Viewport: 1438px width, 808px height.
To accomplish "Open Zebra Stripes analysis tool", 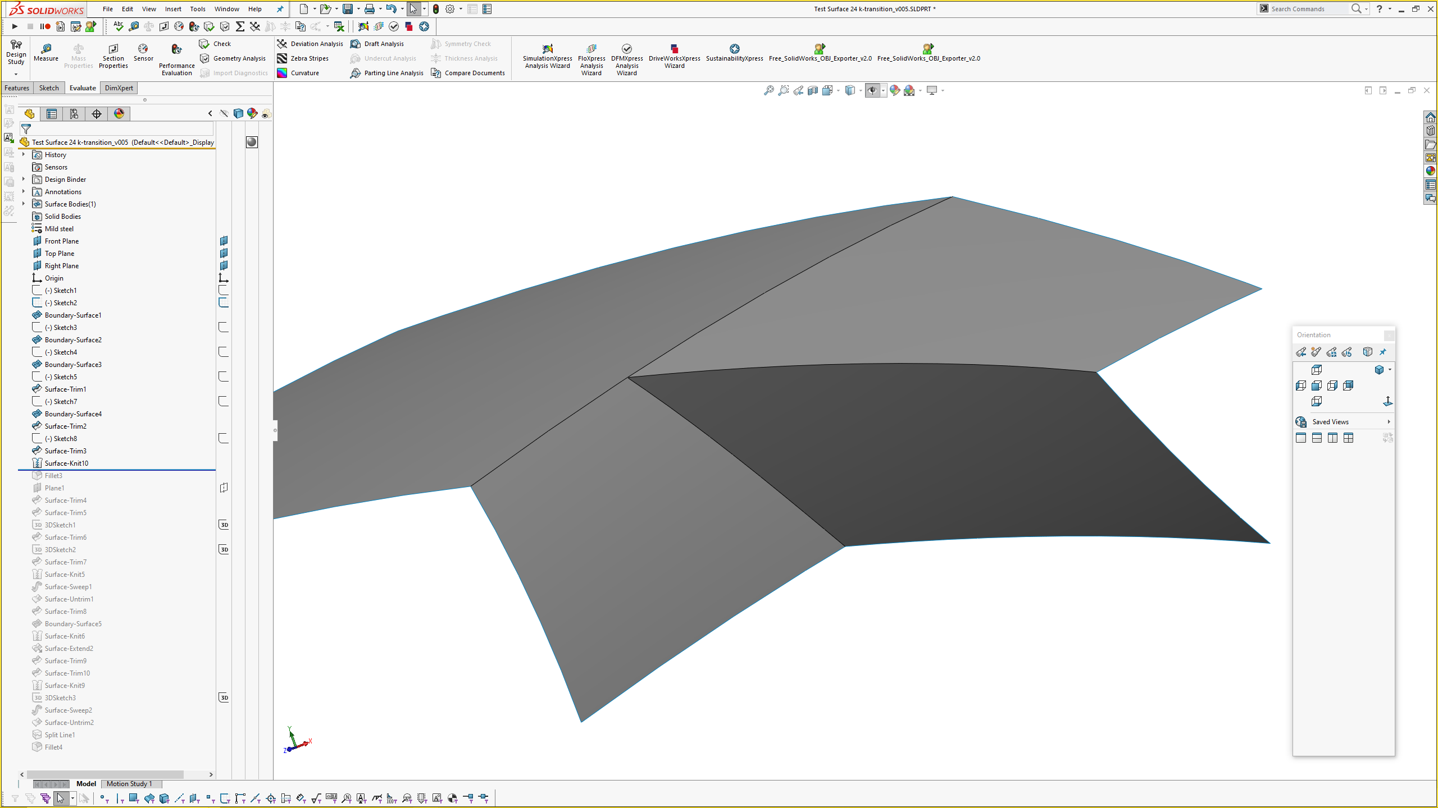I will tap(308, 58).
